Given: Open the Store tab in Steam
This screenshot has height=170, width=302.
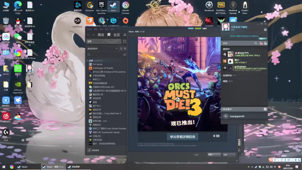Looking at the screenshot, I should (x=101, y=35).
